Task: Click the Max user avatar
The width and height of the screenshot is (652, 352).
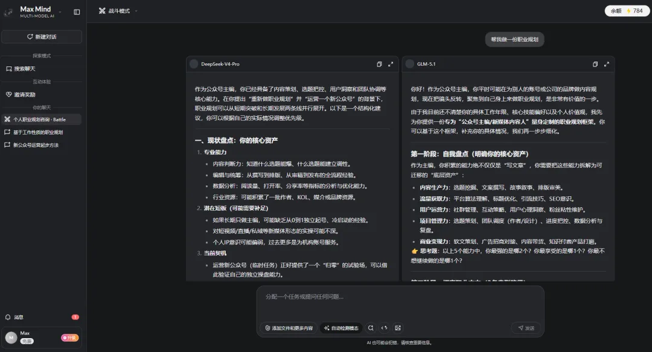Action: pos(11,338)
